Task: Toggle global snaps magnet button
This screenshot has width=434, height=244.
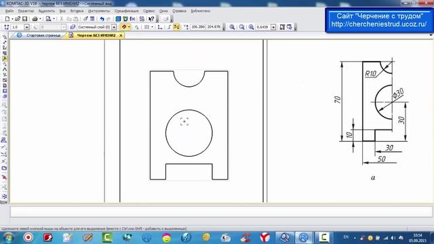Action: tap(123, 27)
